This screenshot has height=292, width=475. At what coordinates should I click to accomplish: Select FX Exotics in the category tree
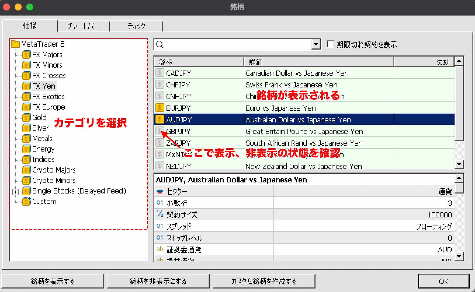(x=48, y=96)
